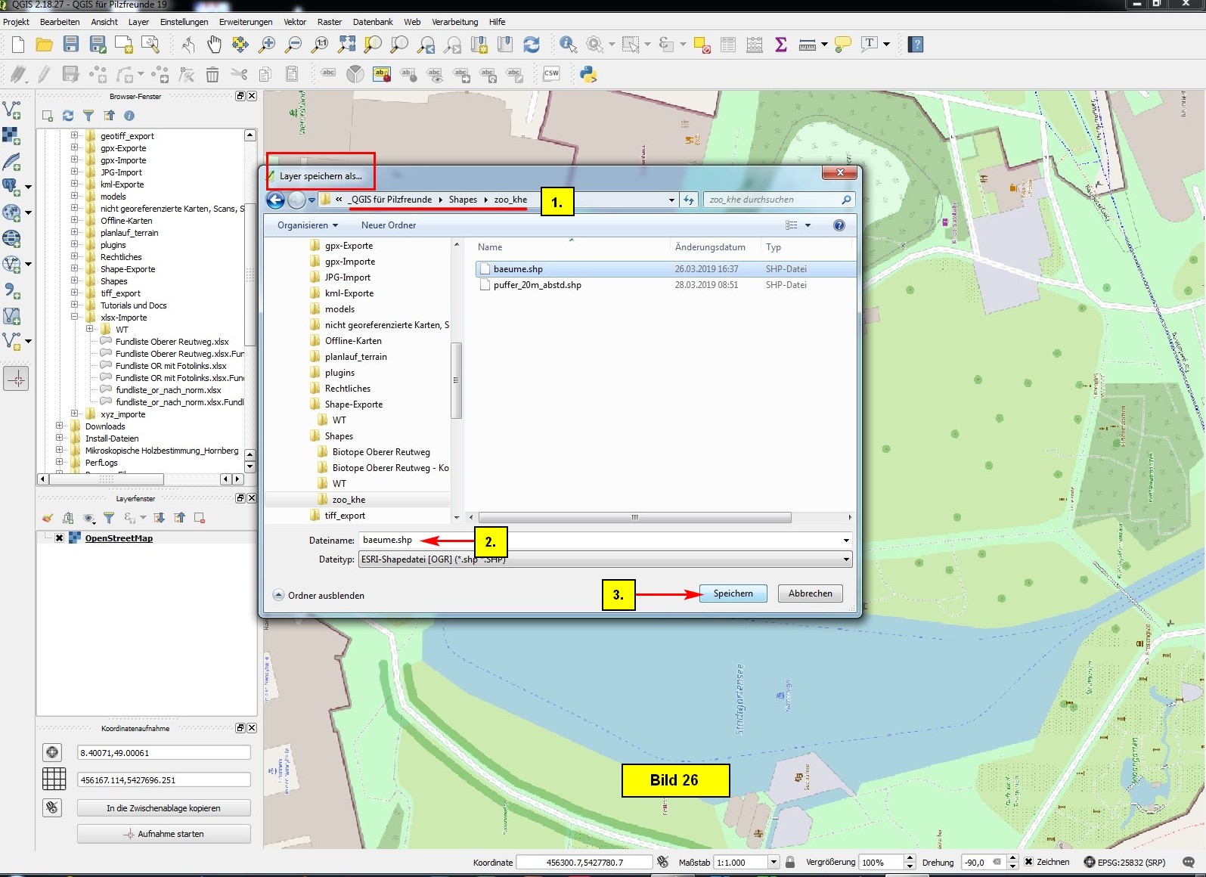Click the Add Raster Layer icon
The height and width of the screenshot is (877, 1206).
pos(11,136)
